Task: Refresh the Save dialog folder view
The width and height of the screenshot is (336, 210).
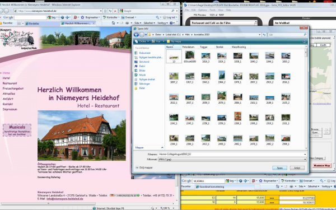Action: [264, 35]
